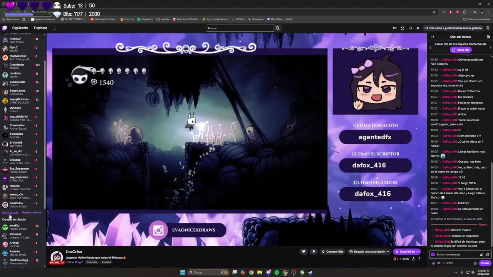Click Dile adiós a publicidad de forma gratuita
493x277 pixels.
pyautogui.click(x=453, y=28)
